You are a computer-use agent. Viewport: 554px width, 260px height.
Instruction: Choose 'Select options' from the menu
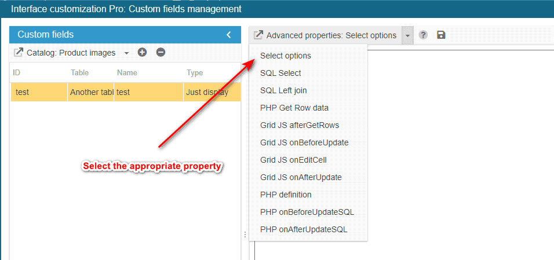[x=286, y=56]
